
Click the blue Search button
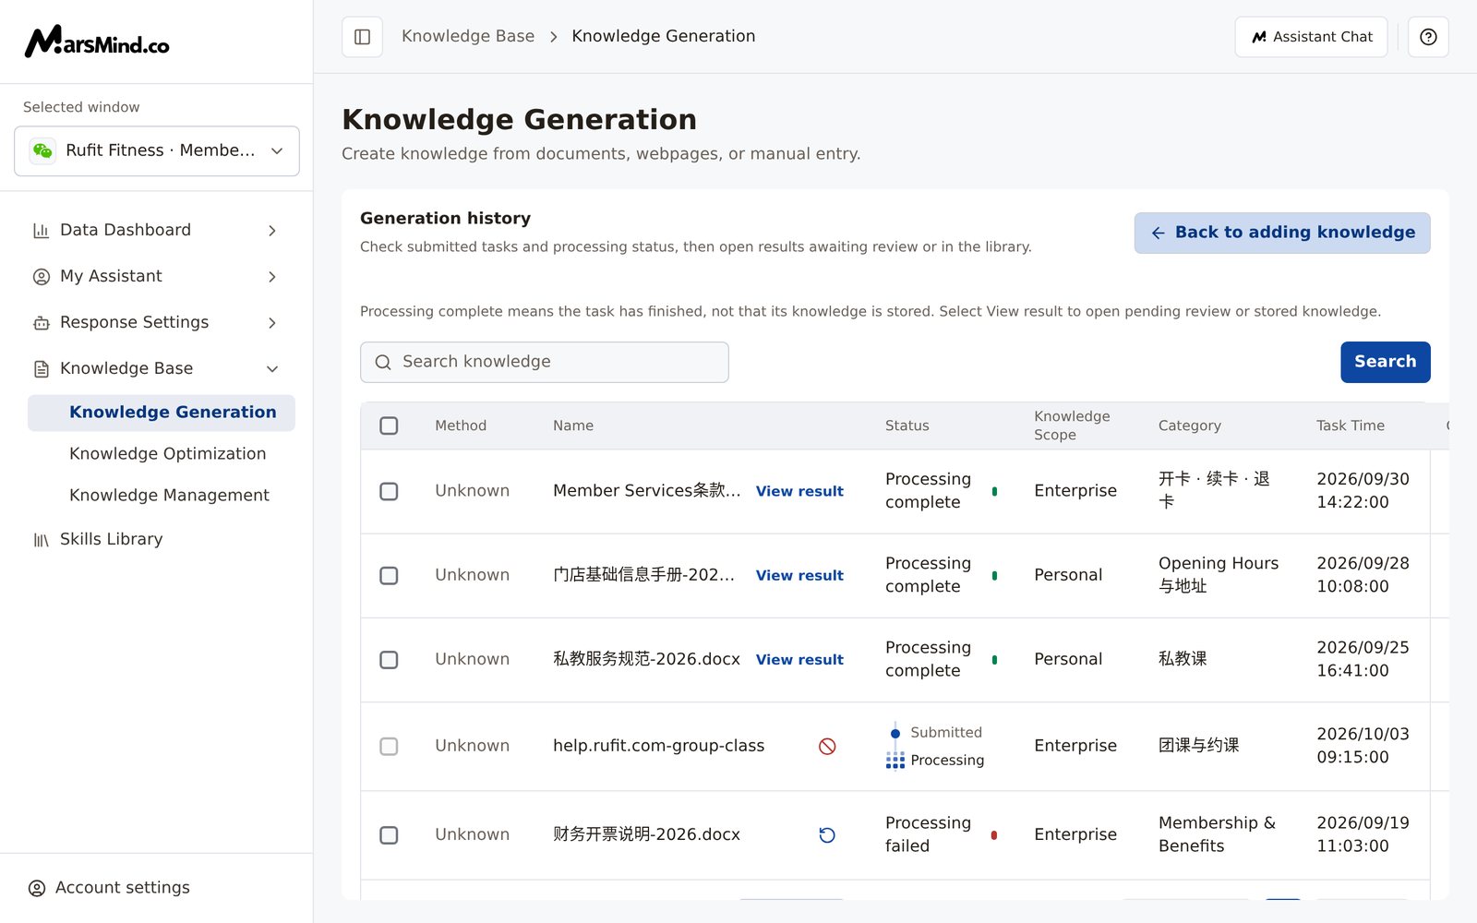click(x=1385, y=362)
